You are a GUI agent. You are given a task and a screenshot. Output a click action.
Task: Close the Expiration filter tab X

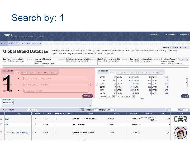point(157,73)
